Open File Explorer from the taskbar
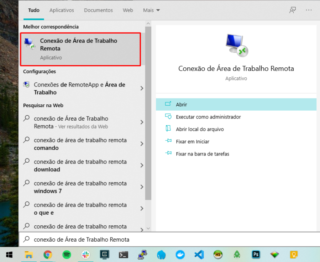The height and width of the screenshot is (262, 320). [28, 254]
